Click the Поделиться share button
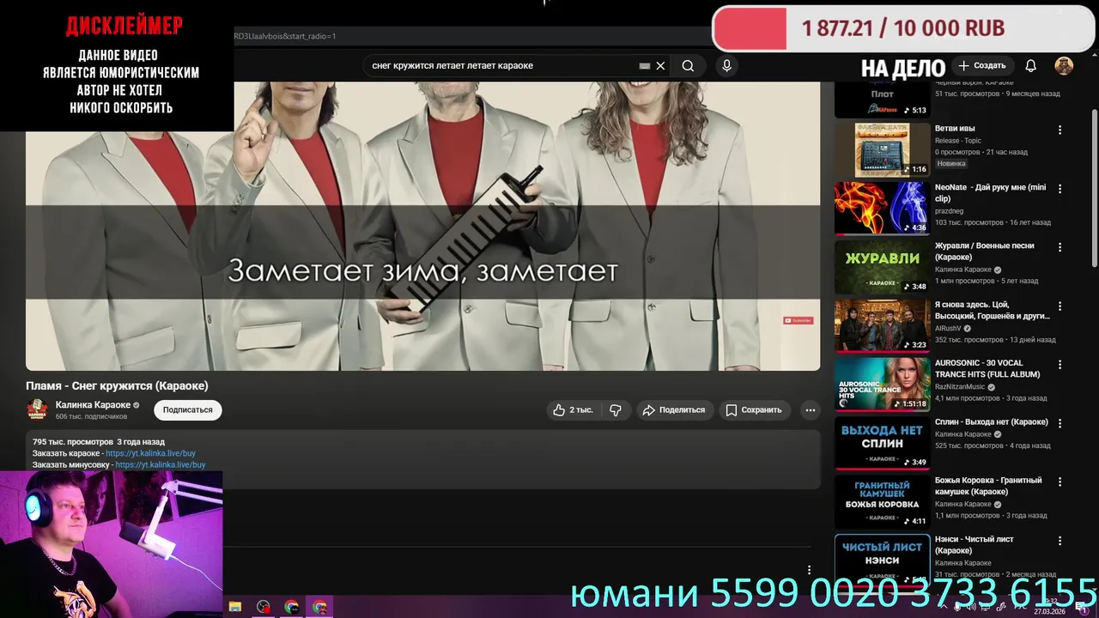This screenshot has height=618, width=1099. point(674,410)
